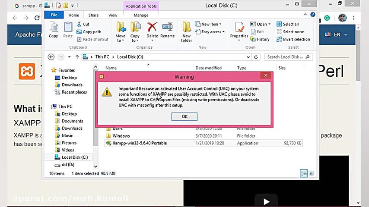Play the video on the web page

(x=266, y=201)
